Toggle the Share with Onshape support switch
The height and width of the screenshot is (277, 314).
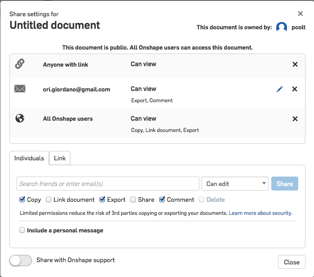(21, 260)
